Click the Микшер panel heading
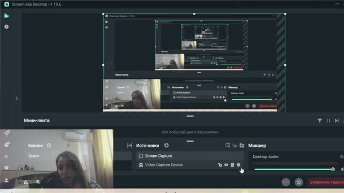This screenshot has width=344, height=193. [x=257, y=145]
